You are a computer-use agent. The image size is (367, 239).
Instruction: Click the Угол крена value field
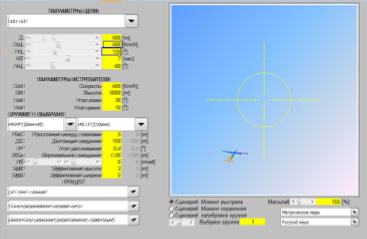(112, 108)
